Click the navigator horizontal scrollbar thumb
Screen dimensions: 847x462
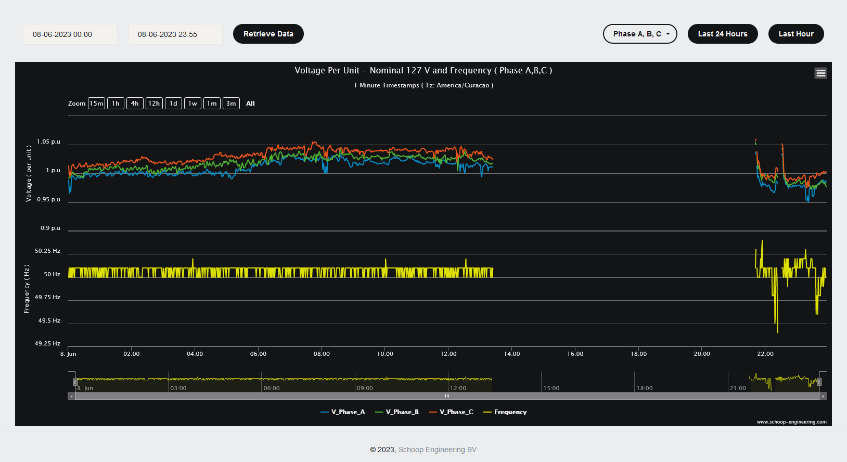[x=447, y=396]
